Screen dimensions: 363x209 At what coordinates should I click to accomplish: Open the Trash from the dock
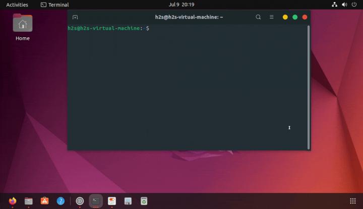coord(144,201)
